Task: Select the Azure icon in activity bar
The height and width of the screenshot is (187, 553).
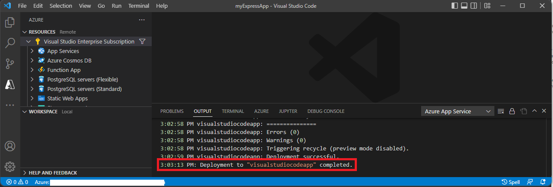Action: point(10,84)
